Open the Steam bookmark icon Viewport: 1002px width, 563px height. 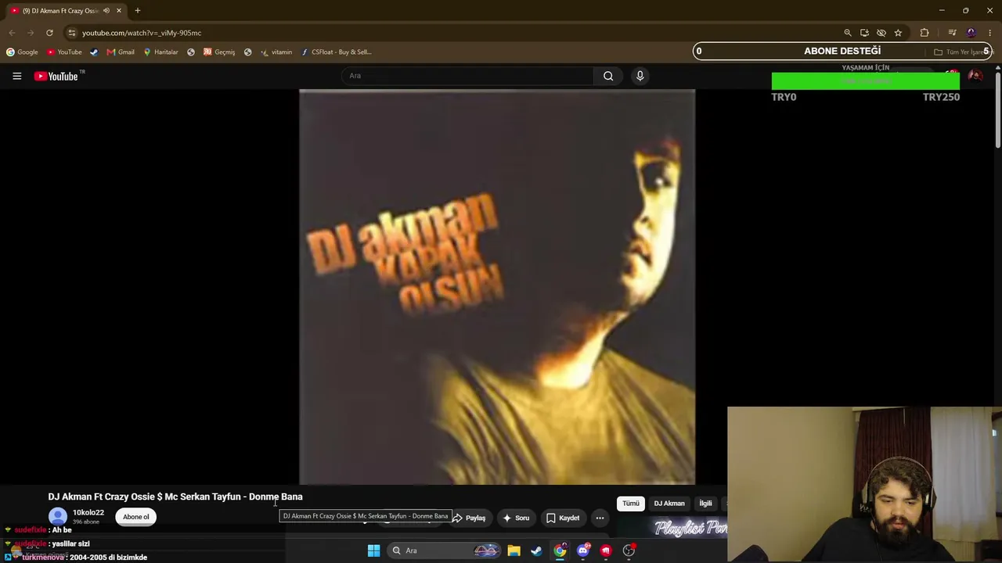click(94, 52)
